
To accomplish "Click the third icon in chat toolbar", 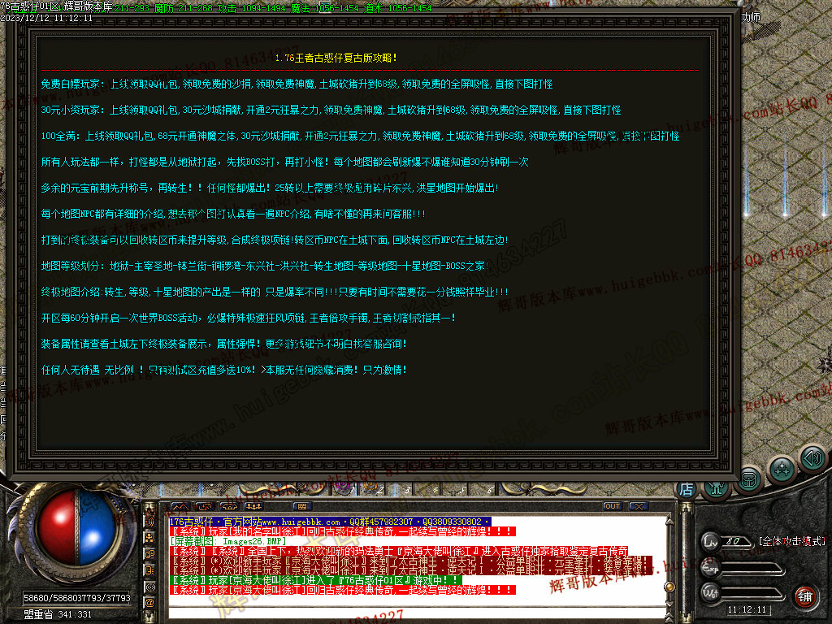I will coord(228,506).
